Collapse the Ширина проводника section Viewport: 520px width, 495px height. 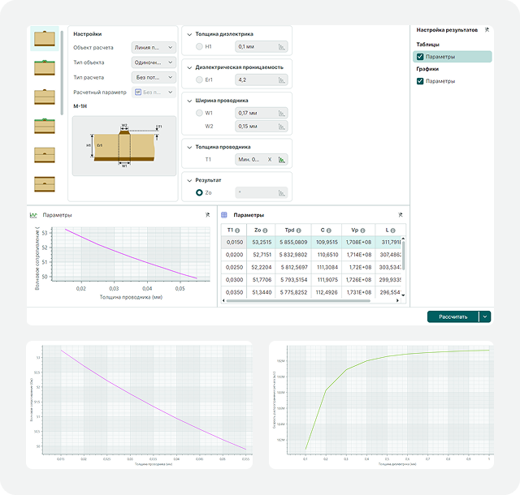click(x=189, y=101)
